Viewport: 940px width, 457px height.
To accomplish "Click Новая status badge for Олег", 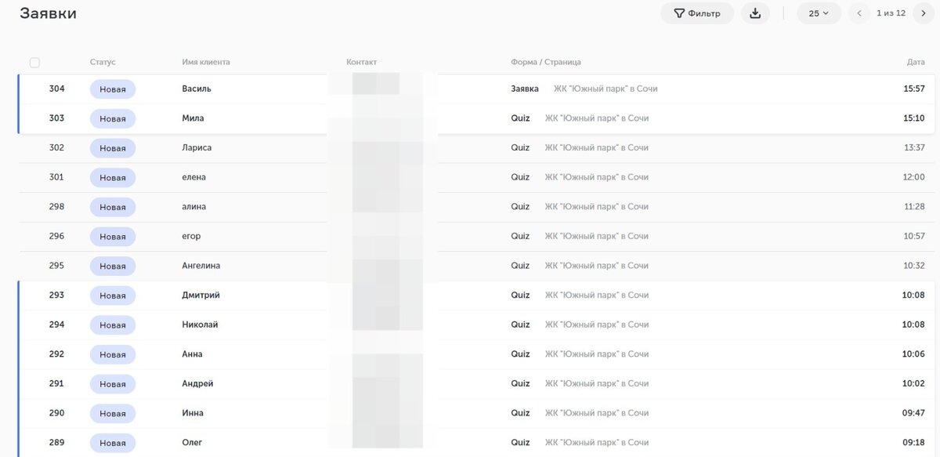I will [x=113, y=443].
